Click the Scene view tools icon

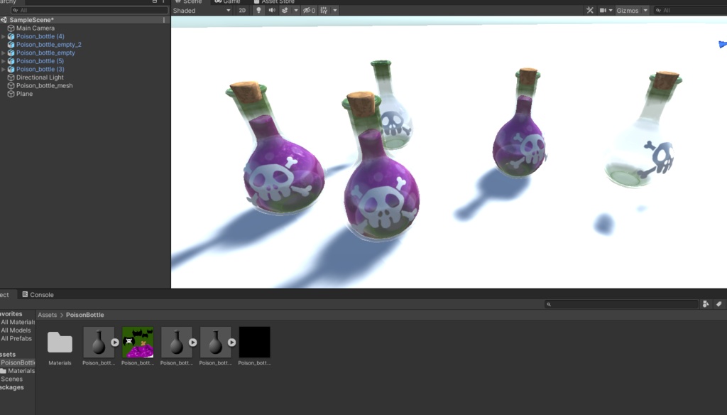coord(590,10)
